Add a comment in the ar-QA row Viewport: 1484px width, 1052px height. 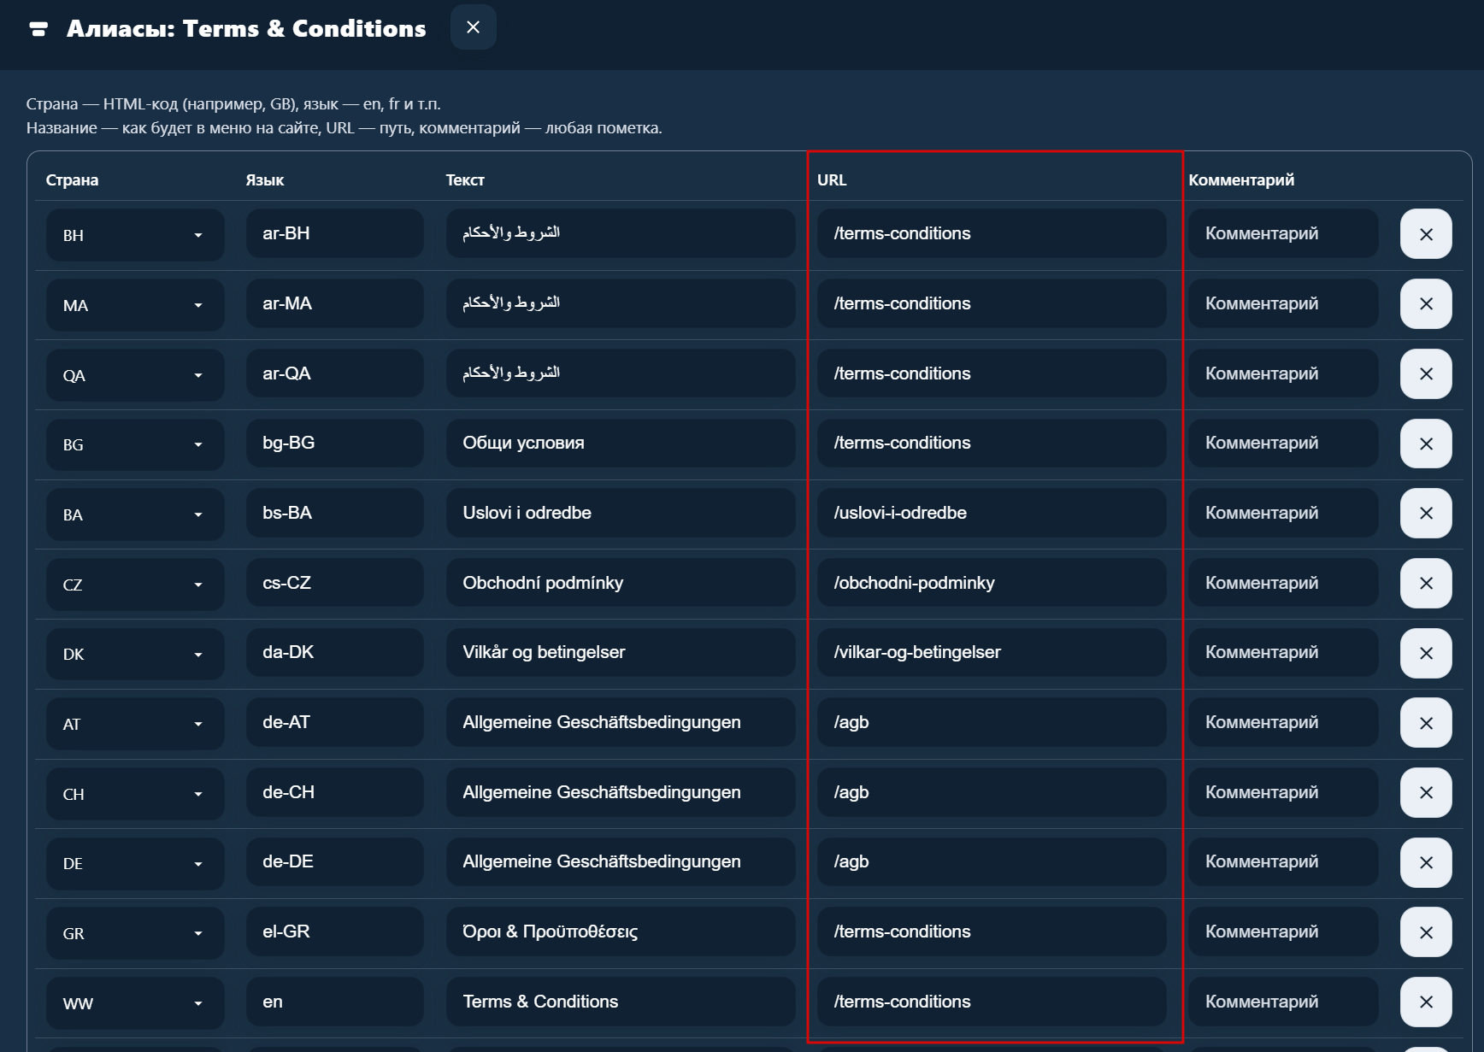pyautogui.click(x=1283, y=373)
